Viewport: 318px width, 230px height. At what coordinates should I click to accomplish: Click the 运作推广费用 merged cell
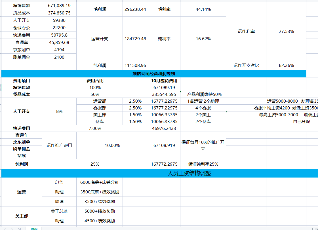(x=59, y=145)
